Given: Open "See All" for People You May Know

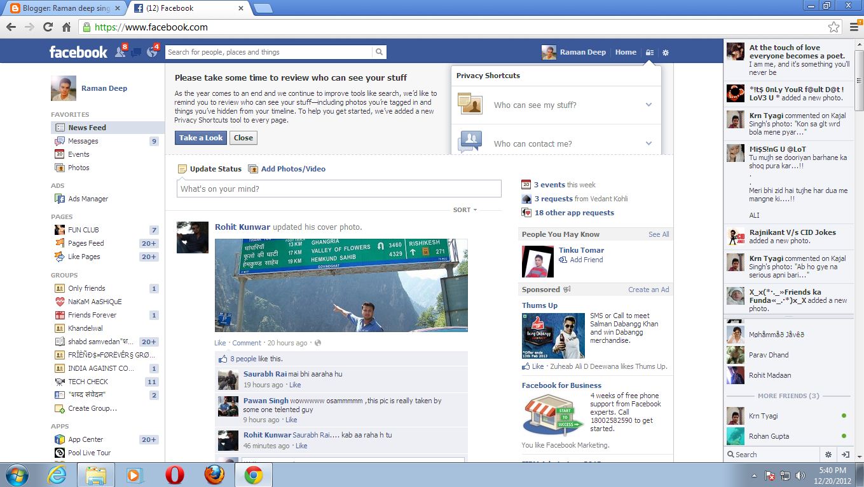Looking at the screenshot, I should coord(658,234).
